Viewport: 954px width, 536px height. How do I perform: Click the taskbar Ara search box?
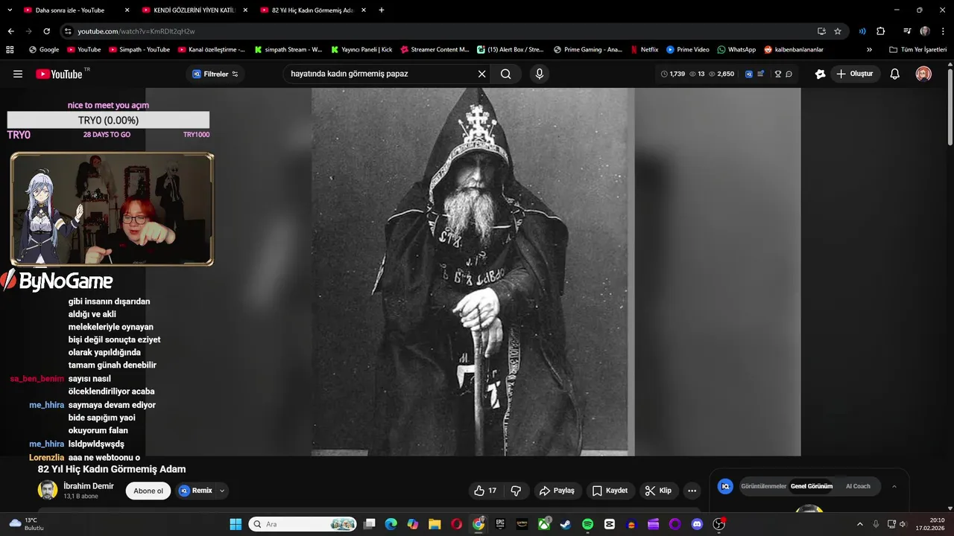[x=303, y=524]
